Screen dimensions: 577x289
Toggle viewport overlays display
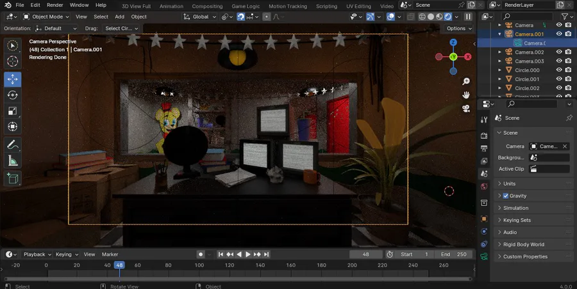pyautogui.click(x=390, y=17)
